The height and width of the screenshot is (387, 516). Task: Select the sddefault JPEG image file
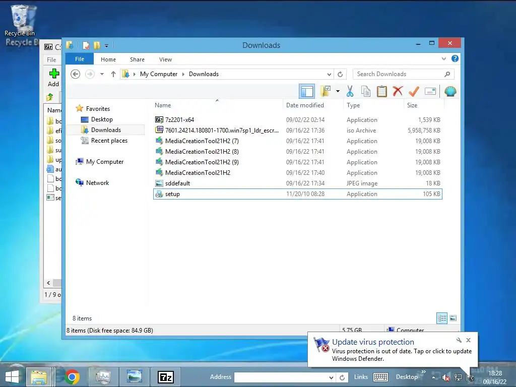point(298,183)
